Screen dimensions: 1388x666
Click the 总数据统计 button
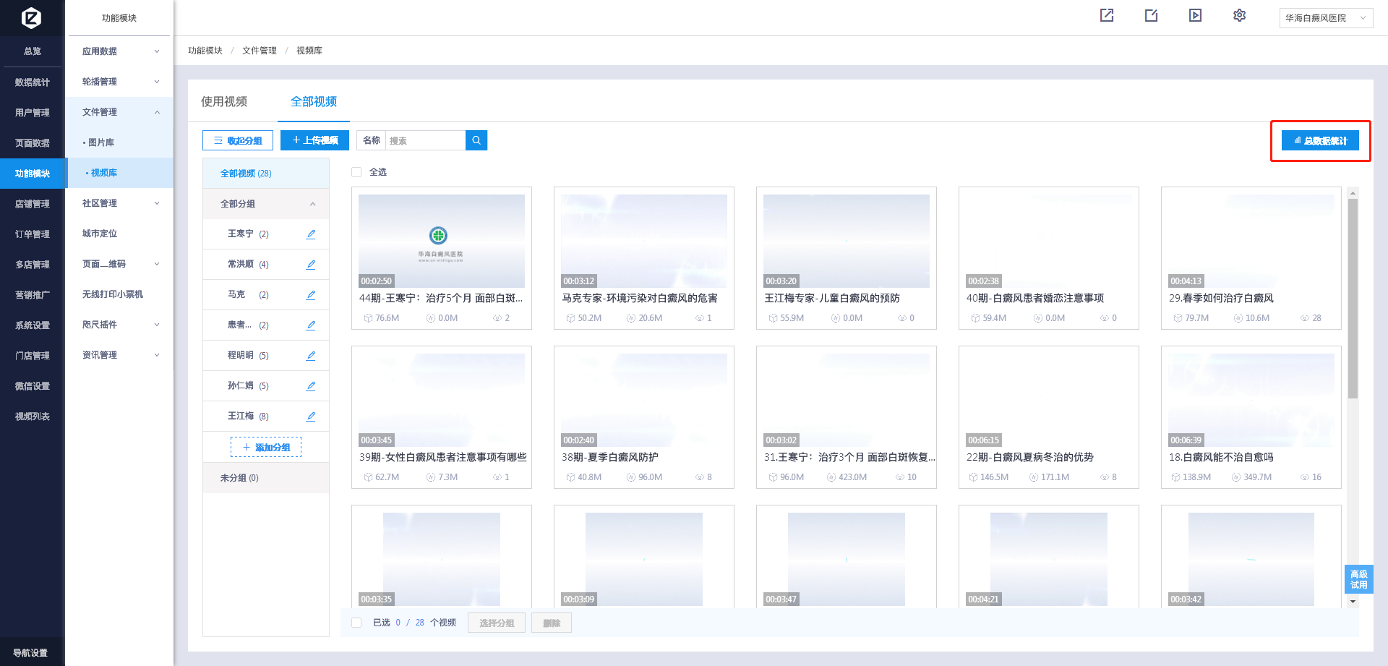click(x=1320, y=141)
